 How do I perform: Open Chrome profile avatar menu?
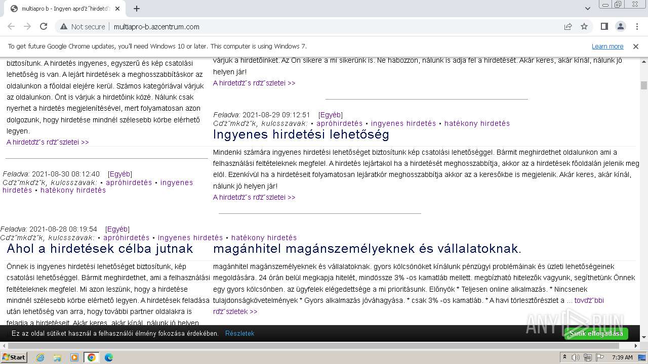tap(620, 27)
